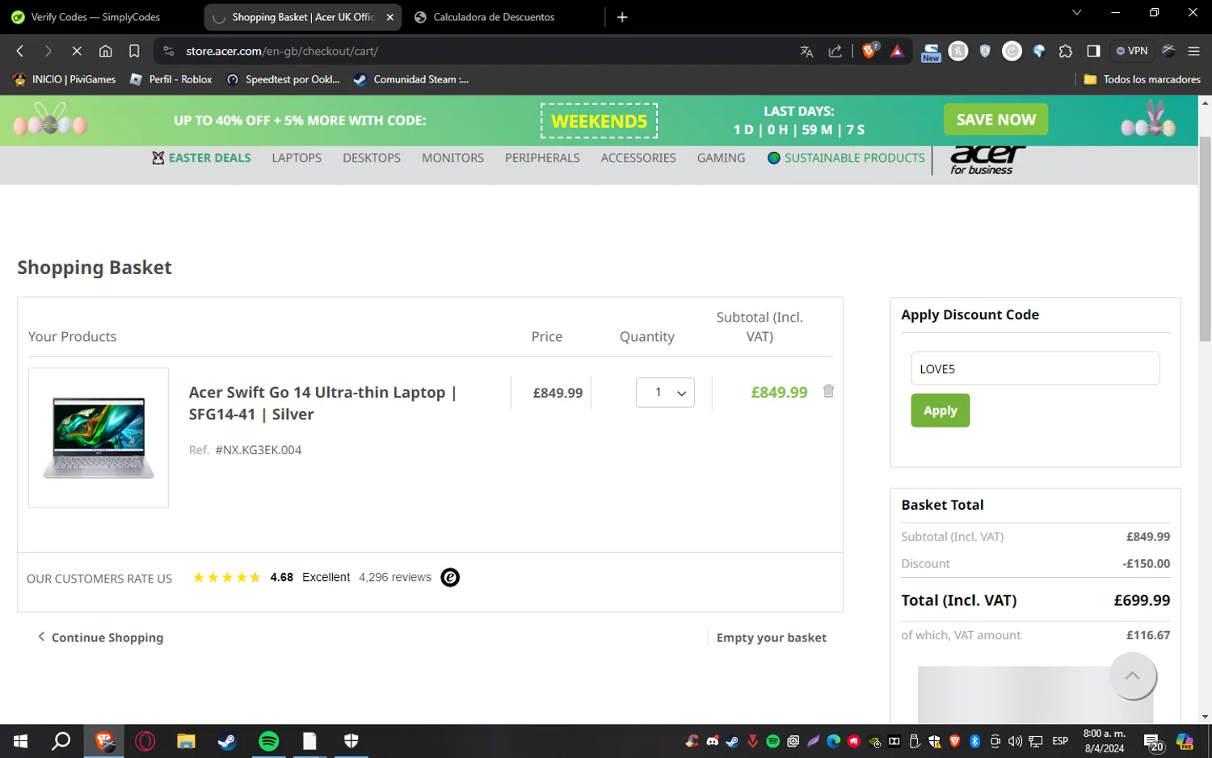Open the SimplyCodes extension marked New
This screenshot has height=758, width=1212.
[931, 53]
